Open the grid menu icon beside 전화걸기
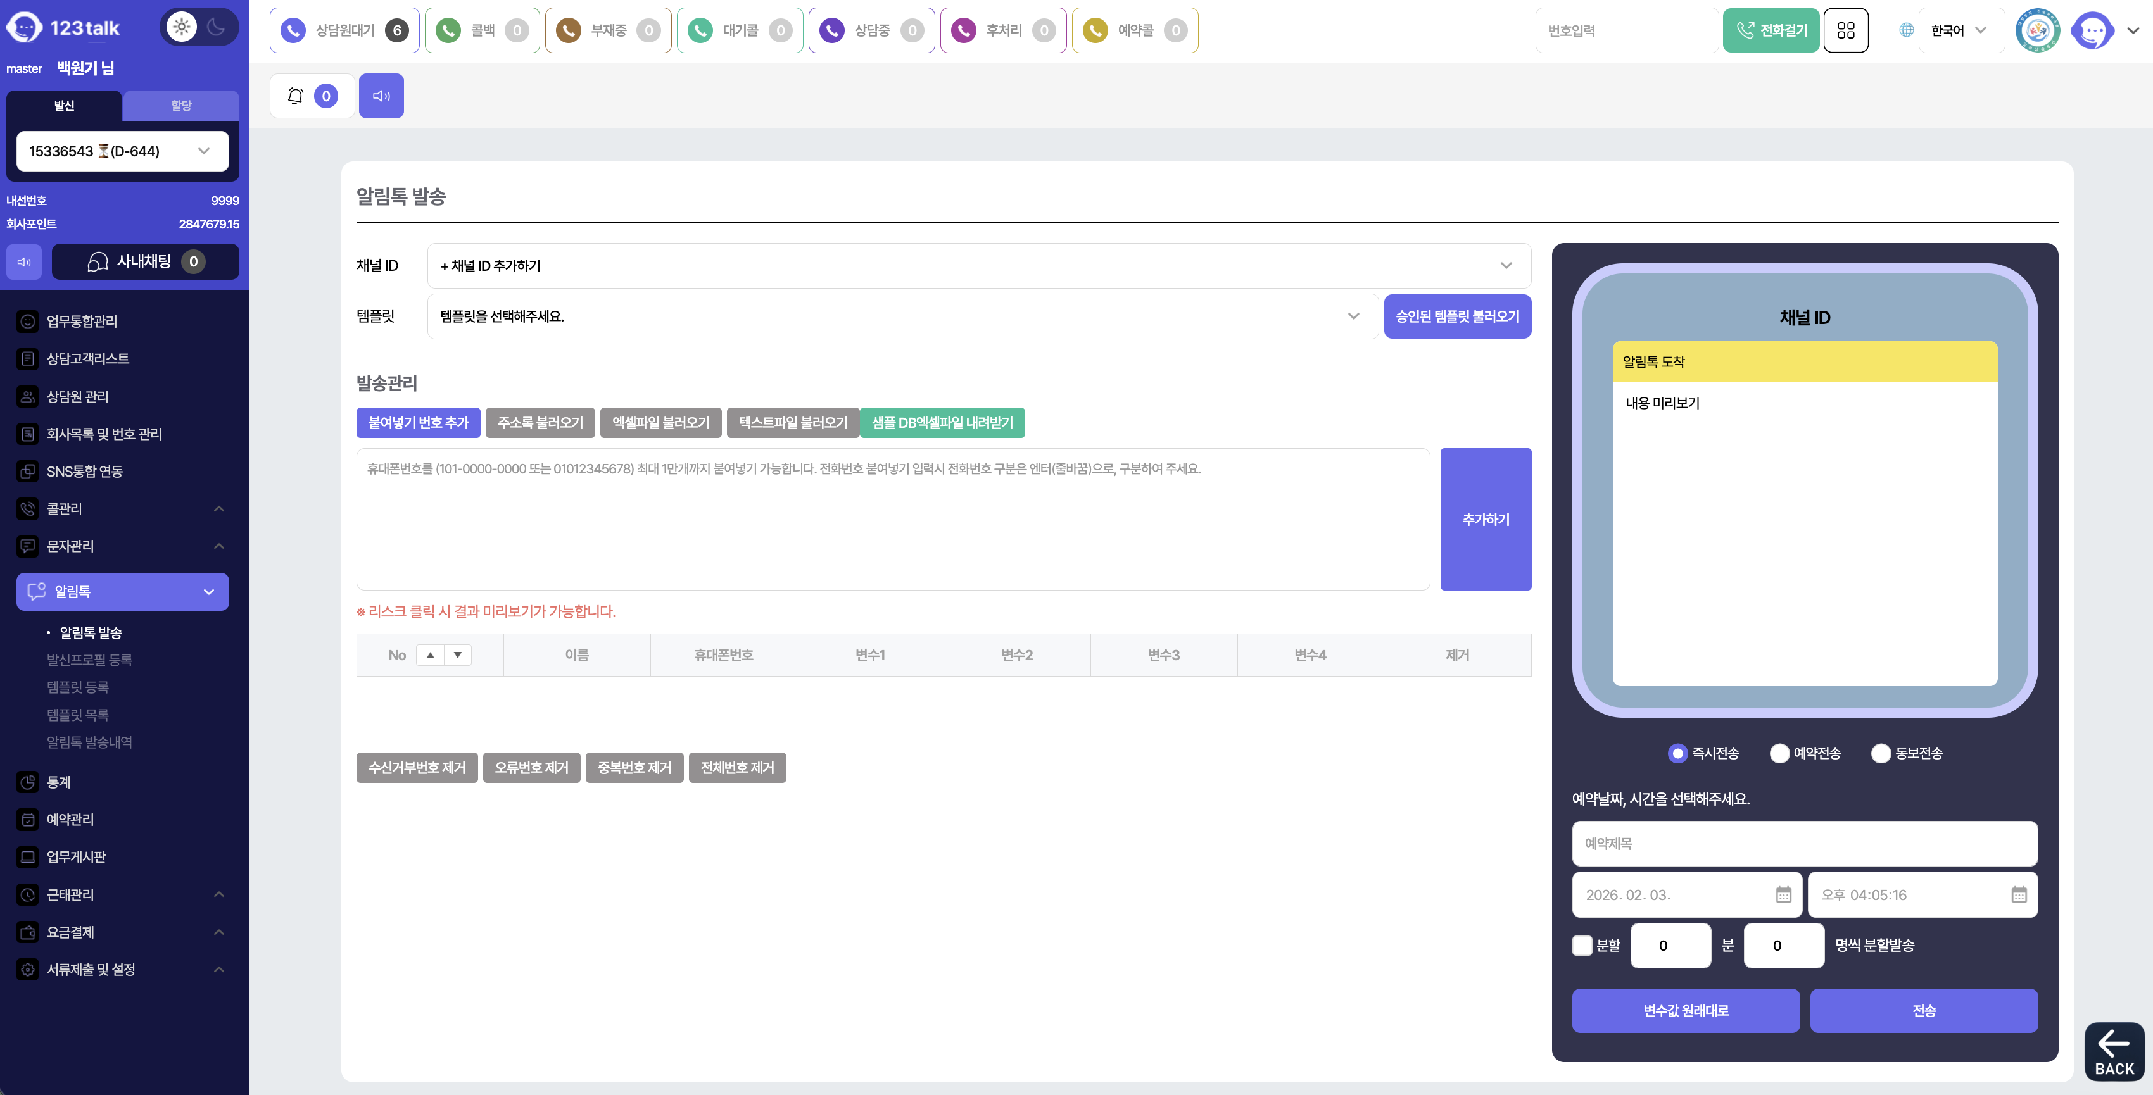The height and width of the screenshot is (1095, 2153). (1845, 30)
